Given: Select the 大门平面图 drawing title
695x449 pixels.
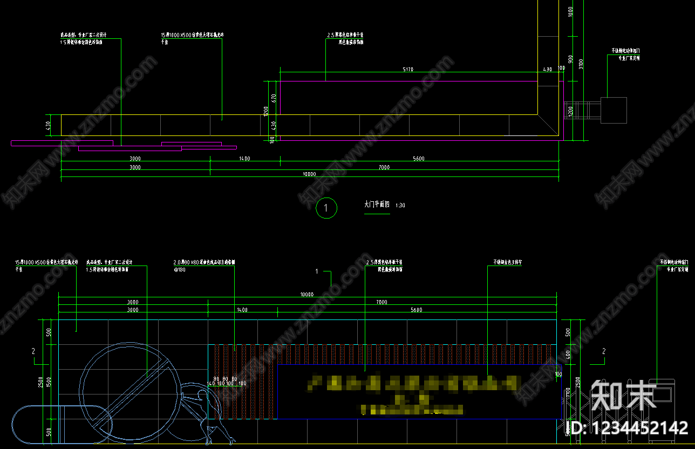Looking at the screenshot, I should pos(377,205).
